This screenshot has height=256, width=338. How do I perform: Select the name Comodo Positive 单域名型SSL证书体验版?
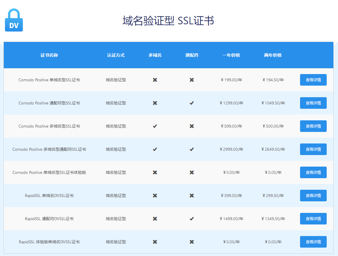49,172
